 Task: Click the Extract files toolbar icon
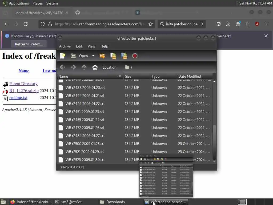coord(102,56)
